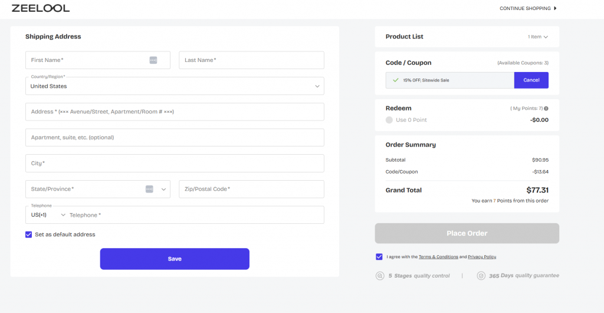Image resolution: width=604 pixels, height=313 pixels.
Task: Click the ZEELOOL logo
Action: pos(41,8)
